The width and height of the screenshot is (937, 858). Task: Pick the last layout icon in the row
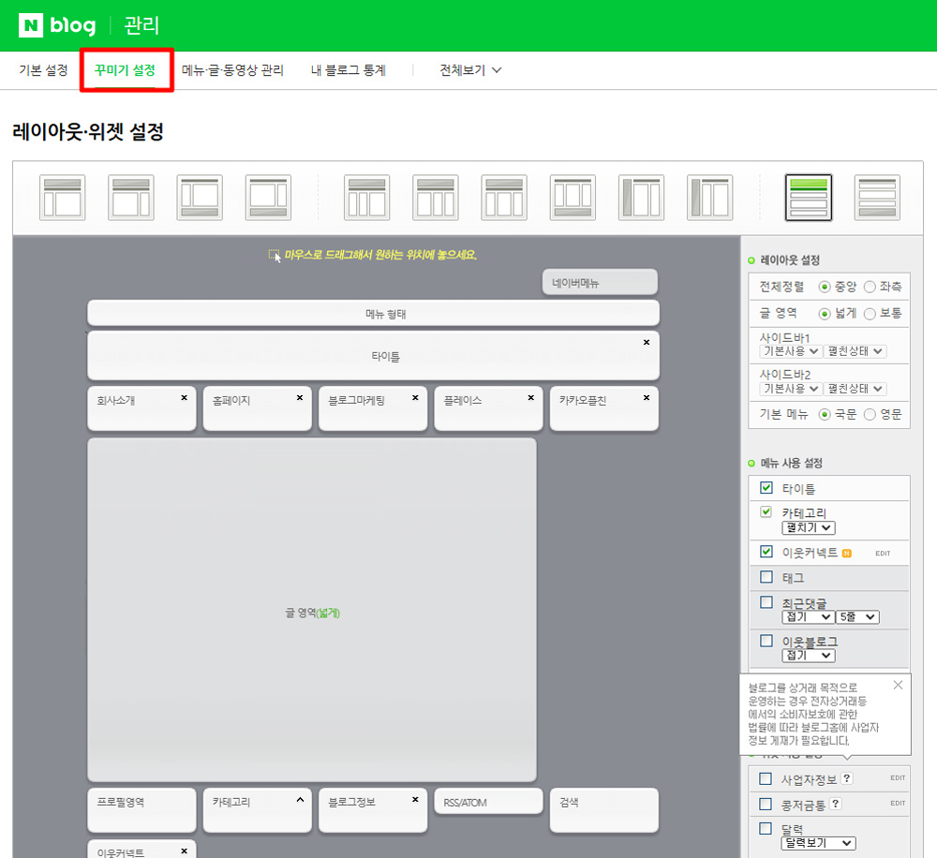coord(877,198)
